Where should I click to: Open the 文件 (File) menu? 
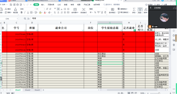(4, 5)
